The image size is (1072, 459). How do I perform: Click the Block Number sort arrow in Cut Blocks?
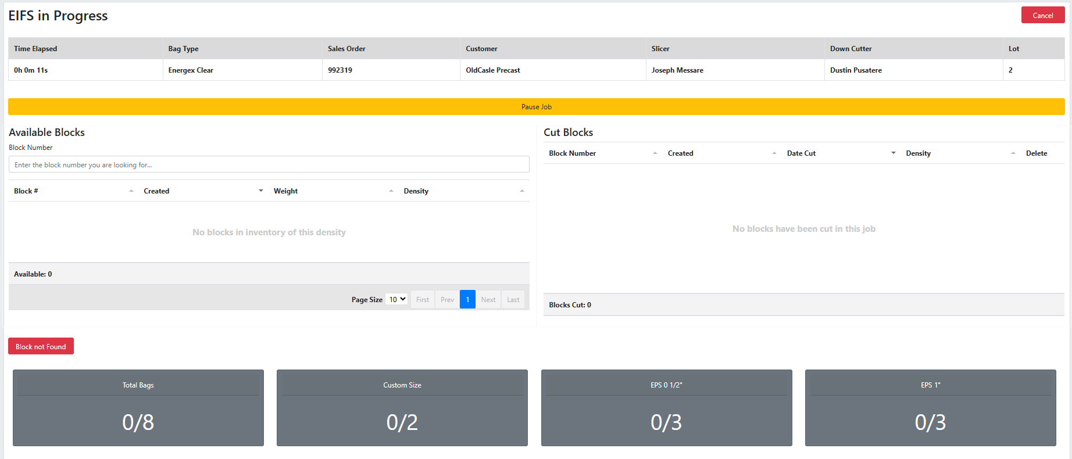pos(655,153)
